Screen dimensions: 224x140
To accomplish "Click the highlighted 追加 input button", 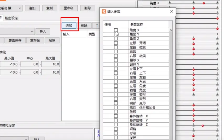I will tap(69, 25).
